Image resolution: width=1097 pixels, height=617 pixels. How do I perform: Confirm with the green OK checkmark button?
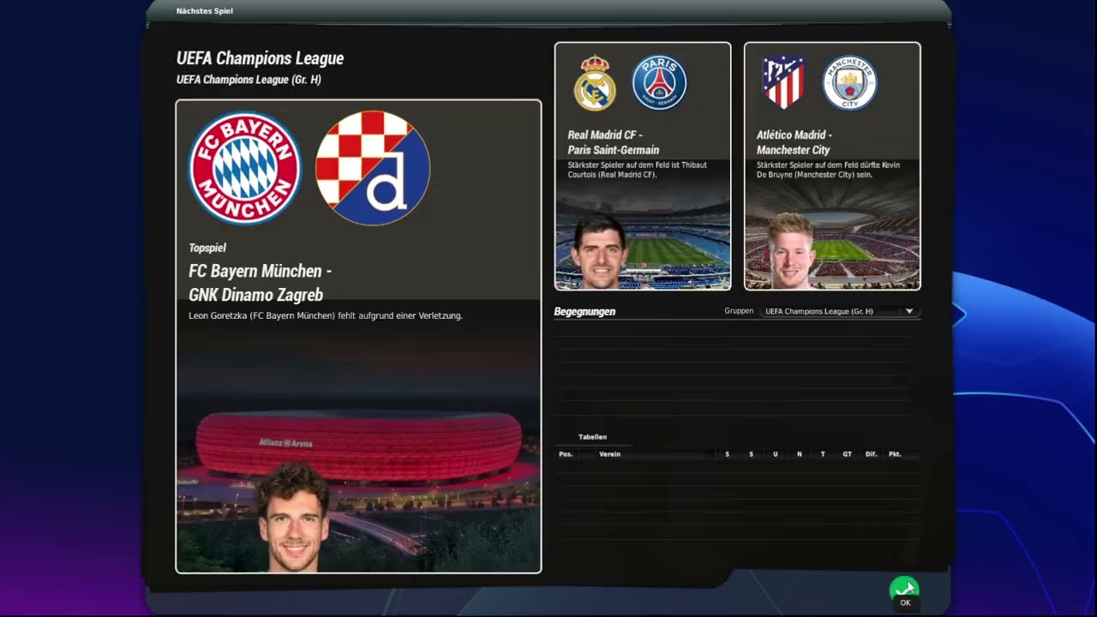pos(904,589)
